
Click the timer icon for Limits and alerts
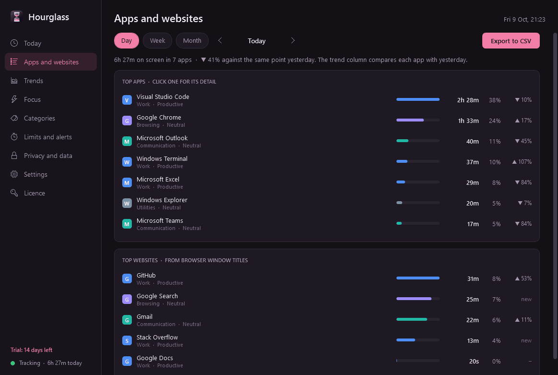coord(14,137)
